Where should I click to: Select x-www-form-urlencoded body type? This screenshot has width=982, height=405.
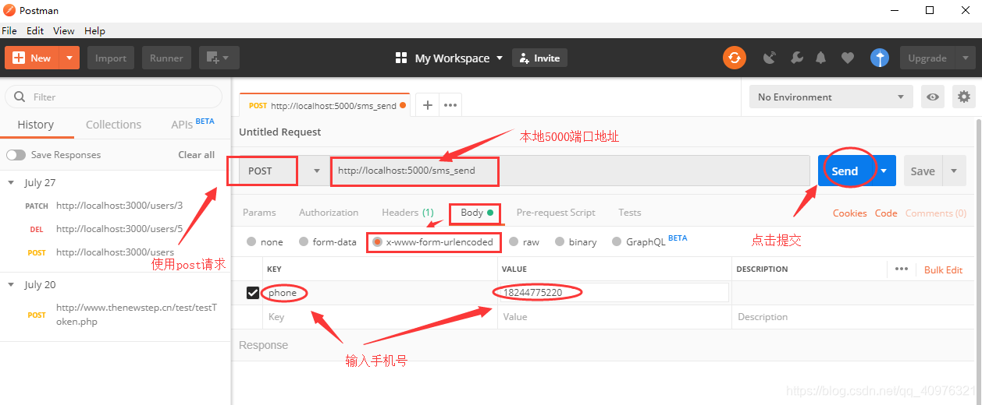pyautogui.click(x=377, y=241)
